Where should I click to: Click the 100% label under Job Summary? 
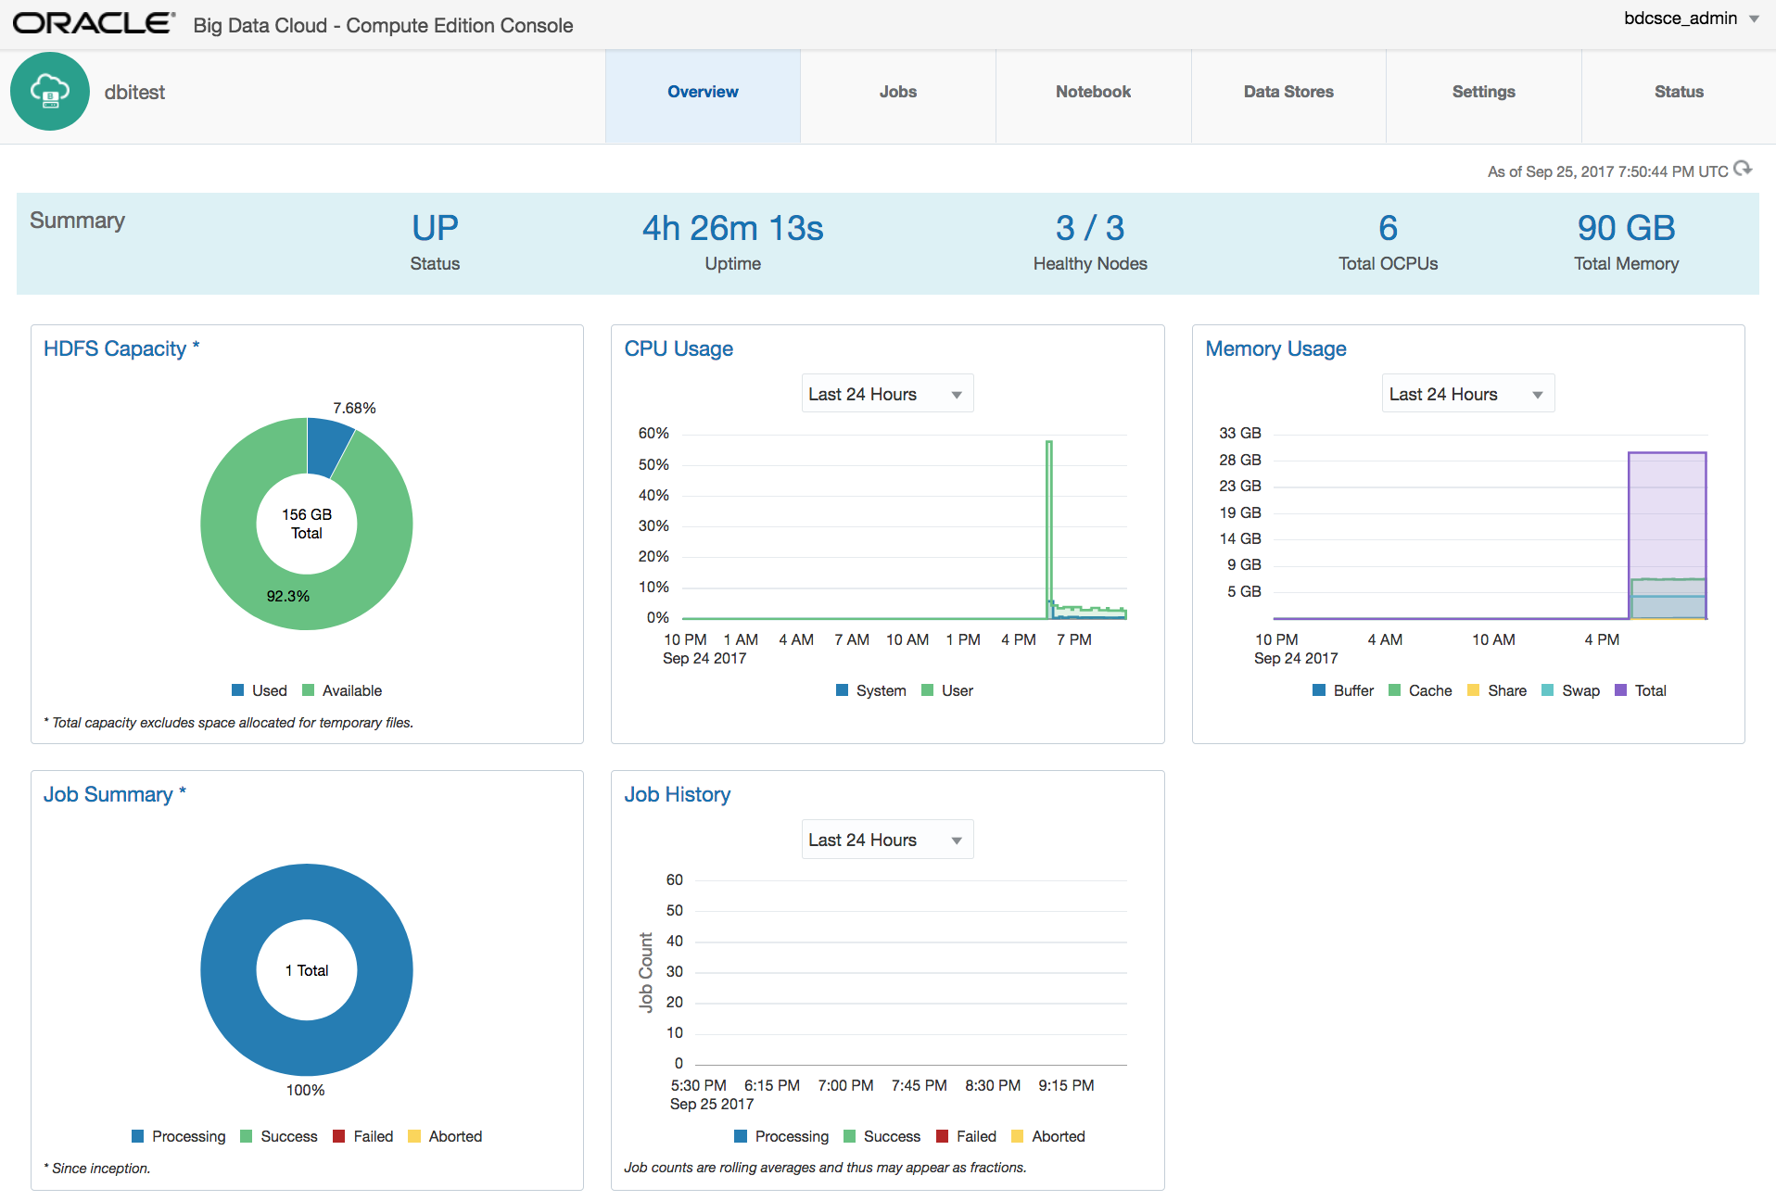pos(306,1090)
